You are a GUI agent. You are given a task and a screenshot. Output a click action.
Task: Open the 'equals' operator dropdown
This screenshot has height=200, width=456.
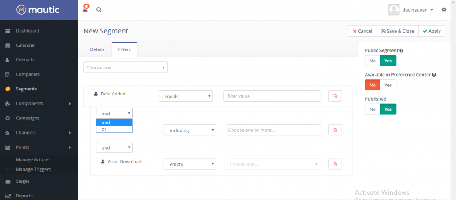click(186, 96)
